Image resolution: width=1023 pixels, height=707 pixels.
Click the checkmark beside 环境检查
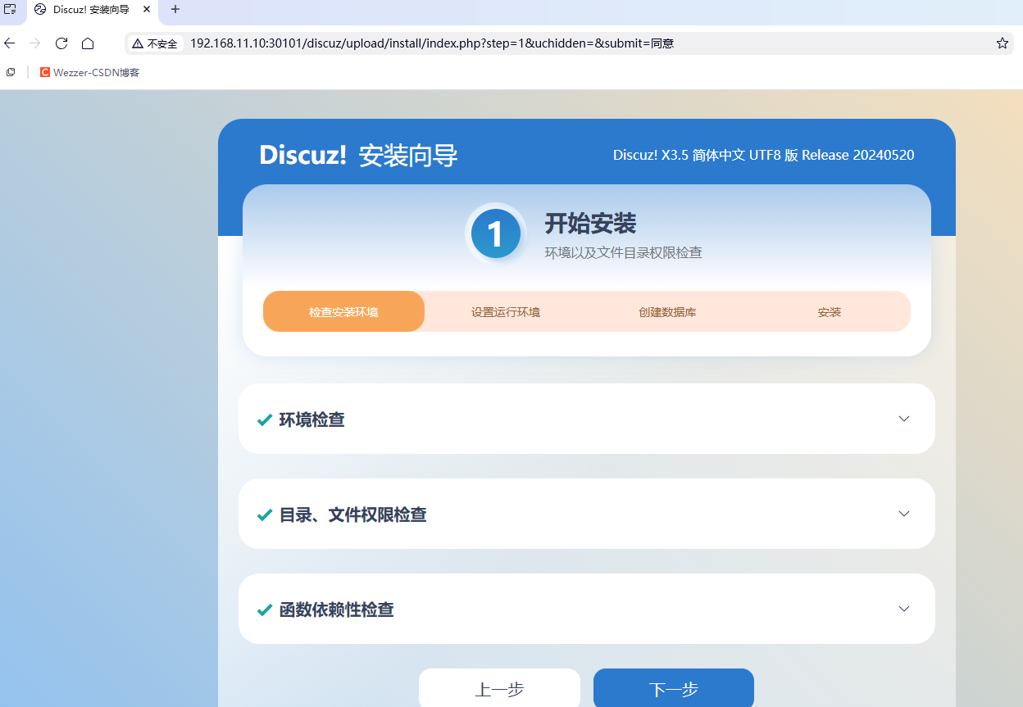pyautogui.click(x=265, y=420)
